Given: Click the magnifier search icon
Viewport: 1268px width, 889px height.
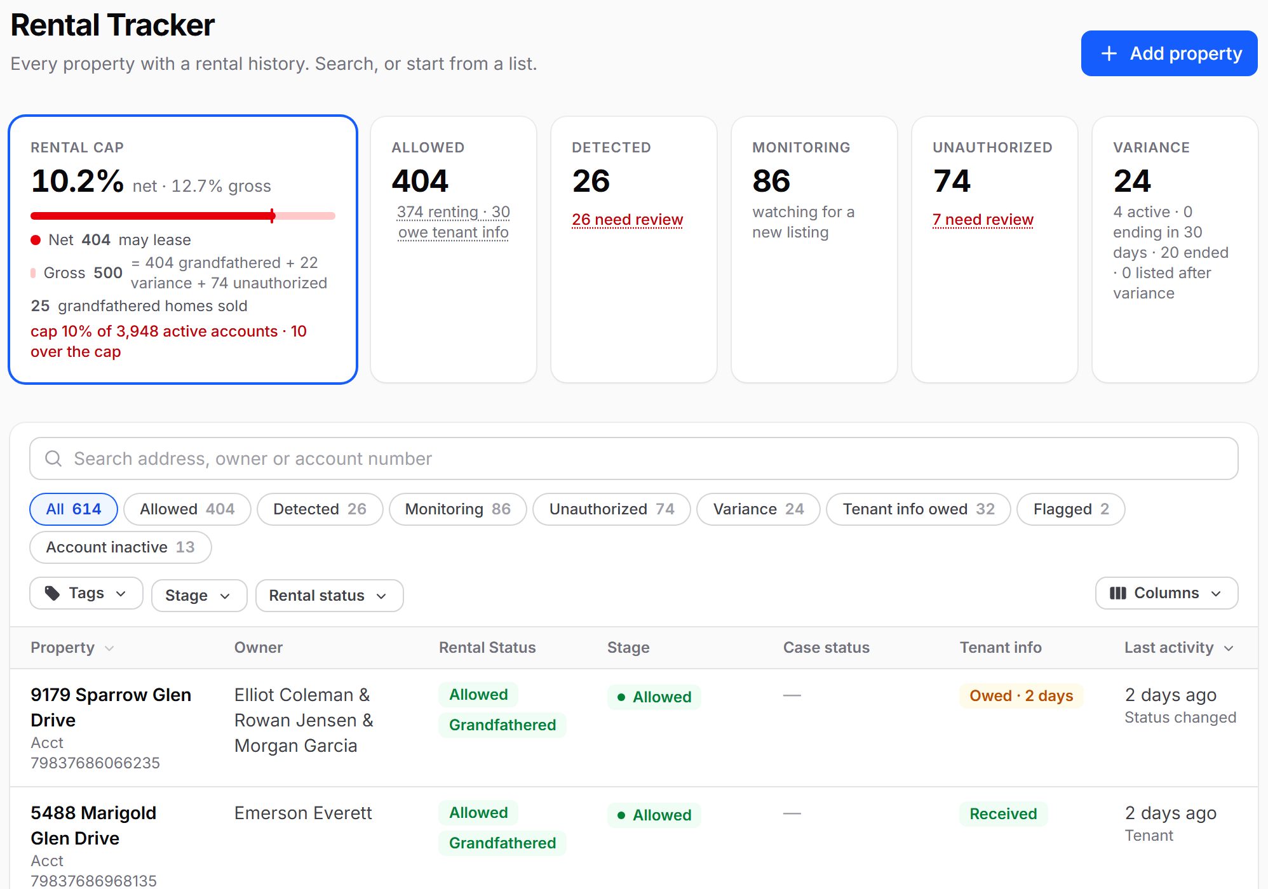Looking at the screenshot, I should coord(53,458).
